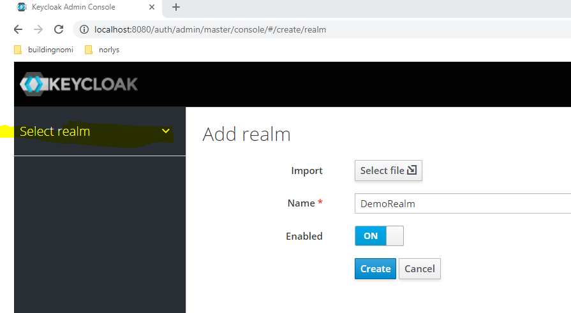Click the Name field label

click(305, 203)
